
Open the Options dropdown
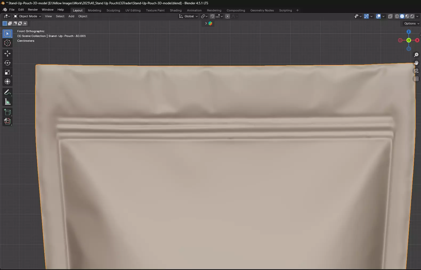pos(411,23)
